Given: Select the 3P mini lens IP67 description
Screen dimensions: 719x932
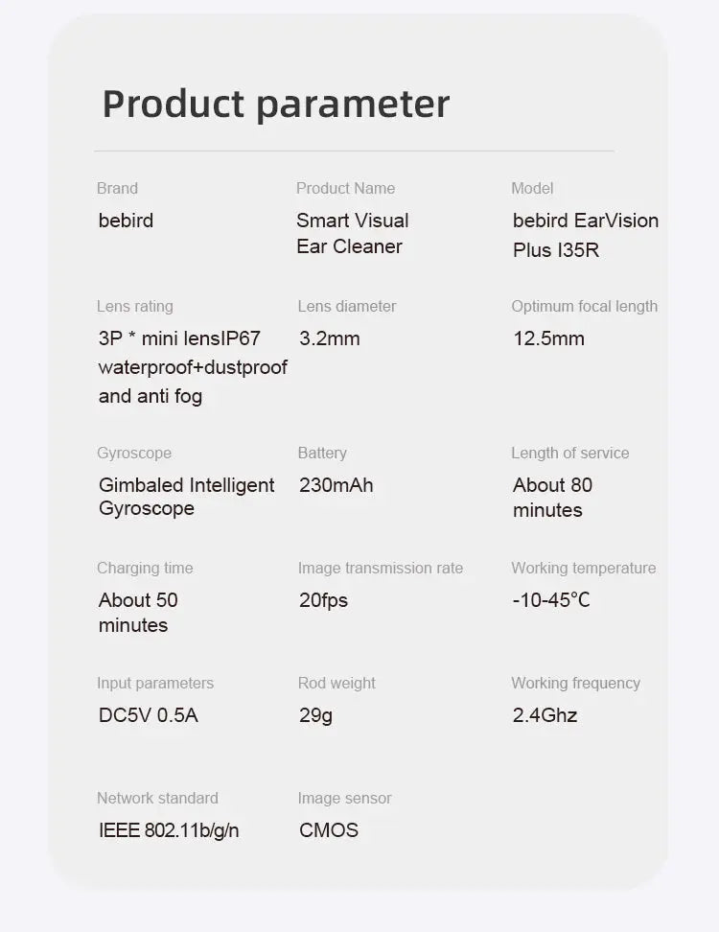Looking at the screenshot, I should (x=192, y=367).
